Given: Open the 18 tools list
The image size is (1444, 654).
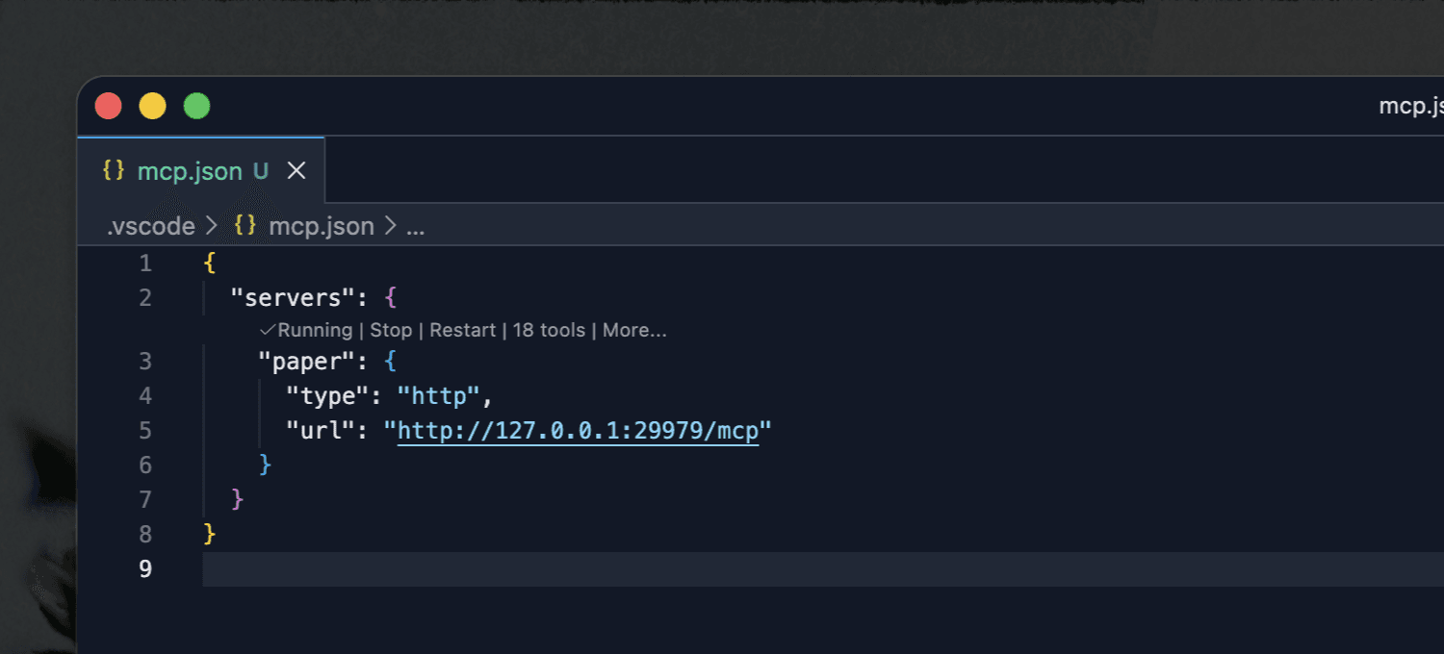Looking at the screenshot, I should pos(549,330).
